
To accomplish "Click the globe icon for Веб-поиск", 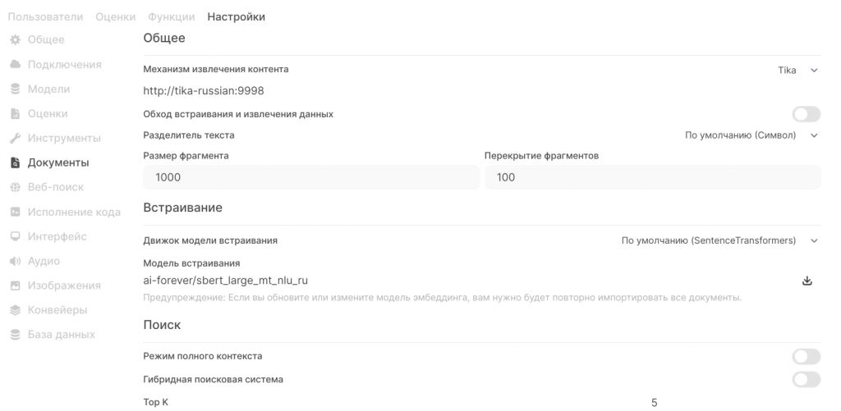I will point(15,187).
